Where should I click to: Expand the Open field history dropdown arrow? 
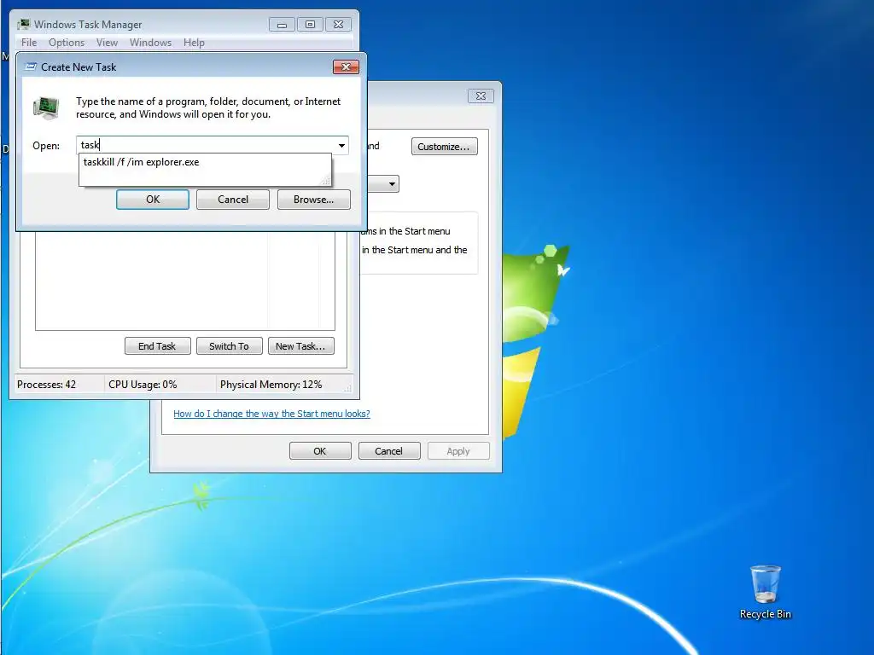point(341,145)
